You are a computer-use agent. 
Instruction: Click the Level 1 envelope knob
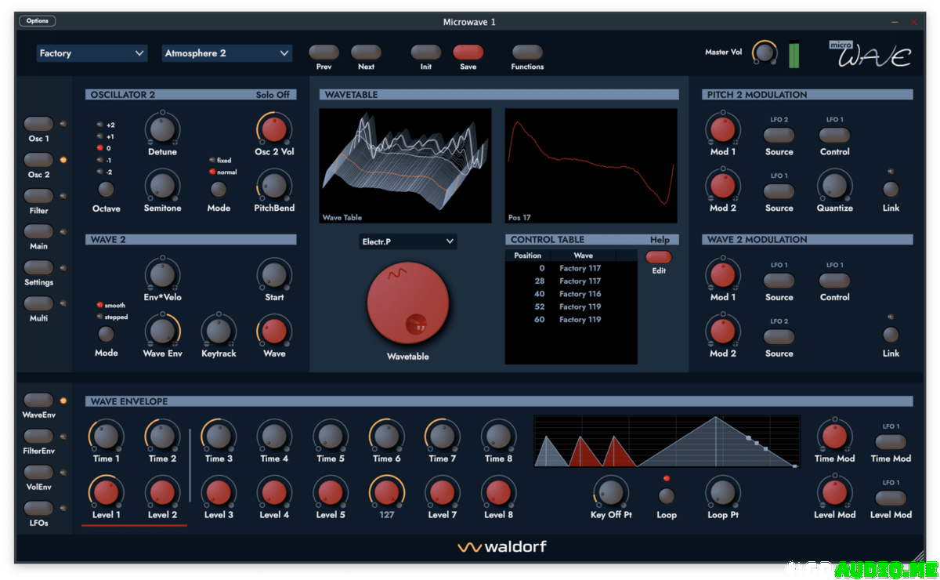(106, 492)
